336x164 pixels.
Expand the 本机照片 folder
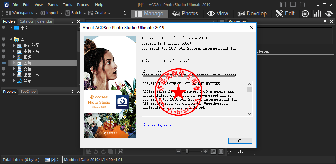click(14, 51)
